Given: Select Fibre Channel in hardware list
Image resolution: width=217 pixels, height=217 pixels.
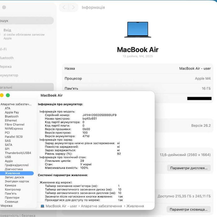Looking at the screenshot, I should tap(15, 125).
